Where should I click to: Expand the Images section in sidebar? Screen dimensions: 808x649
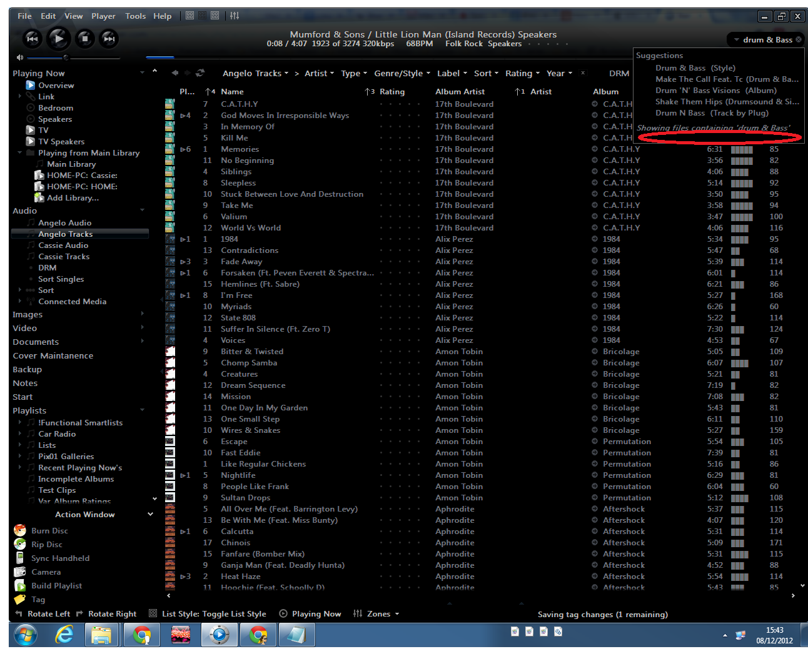(x=143, y=314)
